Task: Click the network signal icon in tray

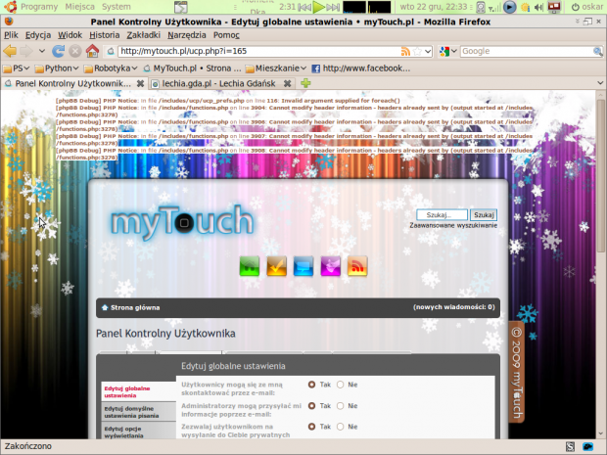Action: (493, 7)
